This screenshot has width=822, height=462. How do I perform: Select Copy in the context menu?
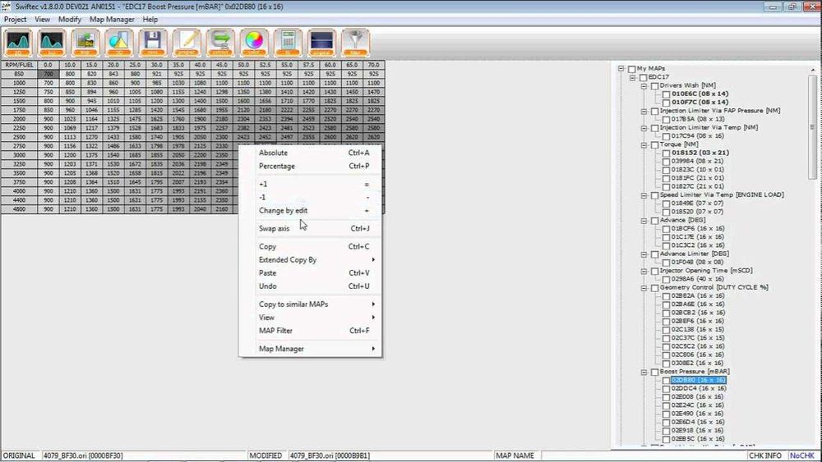[x=311, y=246]
